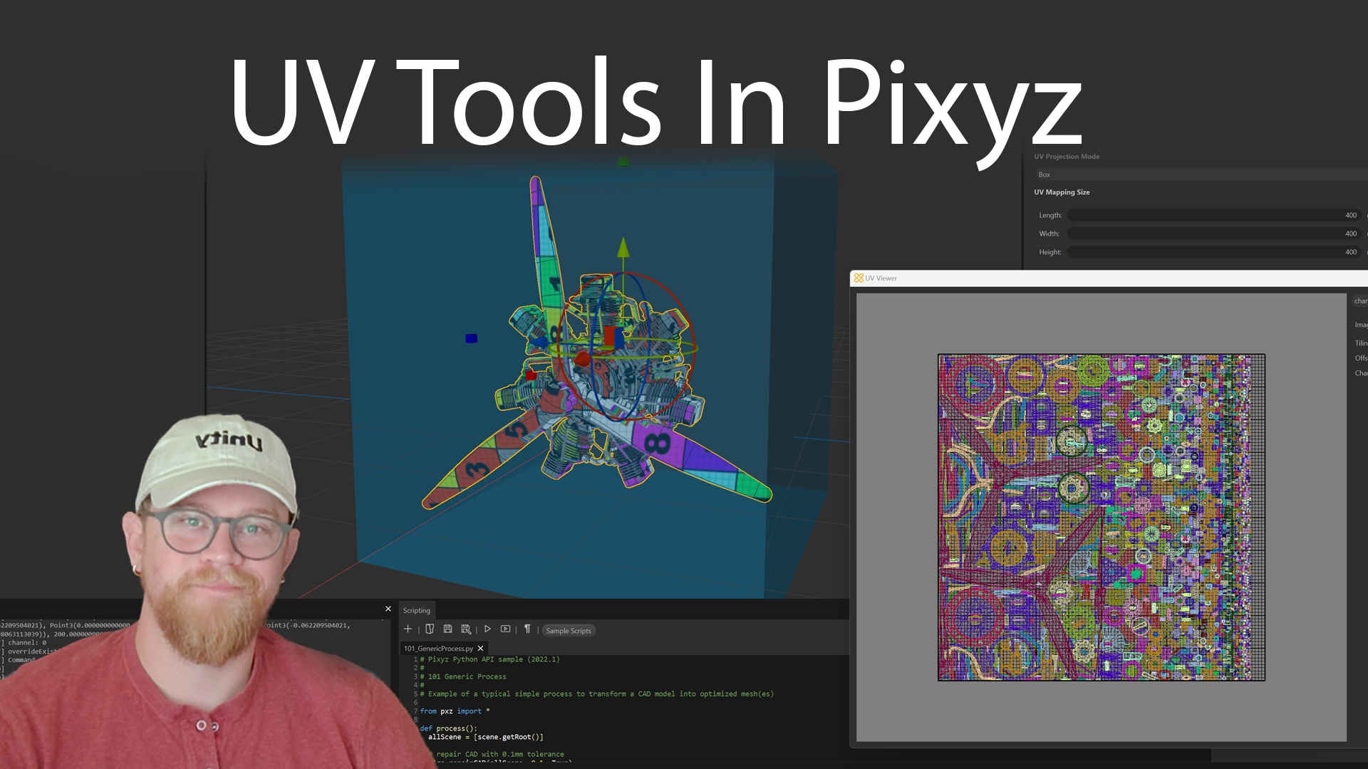The image size is (1368, 769).
Task: Click the new script plus icon
Action: pyautogui.click(x=408, y=629)
